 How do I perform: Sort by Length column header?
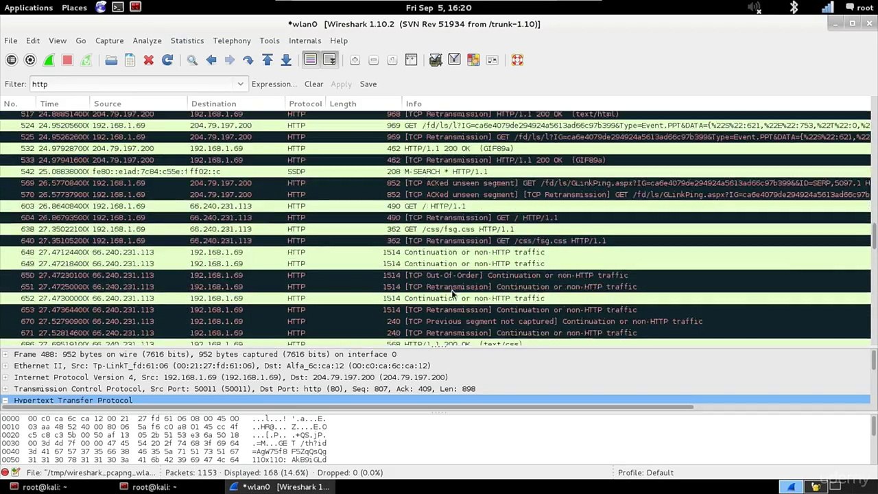coord(363,104)
